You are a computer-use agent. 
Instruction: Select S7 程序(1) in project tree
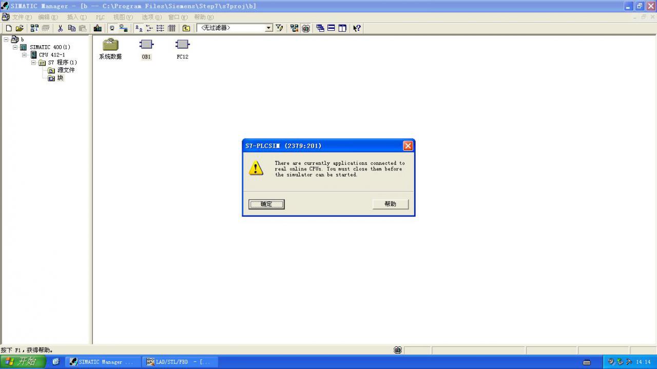[x=62, y=63]
